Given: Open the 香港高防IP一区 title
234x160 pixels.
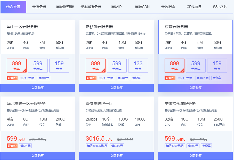Looking at the screenshot, I should pos(99,103).
